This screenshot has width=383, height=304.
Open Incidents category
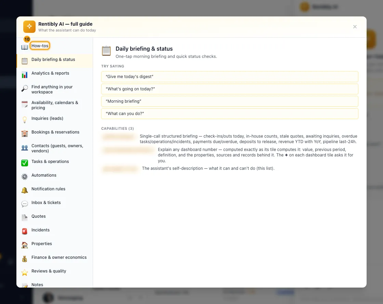[55, 231]
